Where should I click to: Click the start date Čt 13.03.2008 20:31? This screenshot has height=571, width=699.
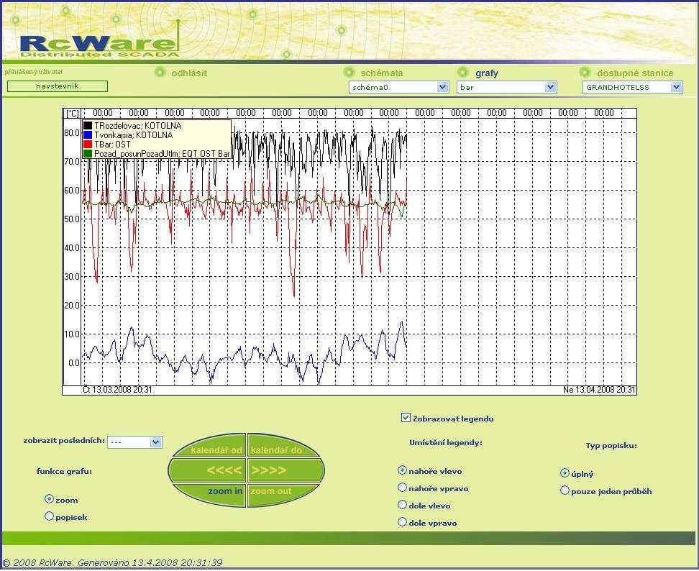118,390
